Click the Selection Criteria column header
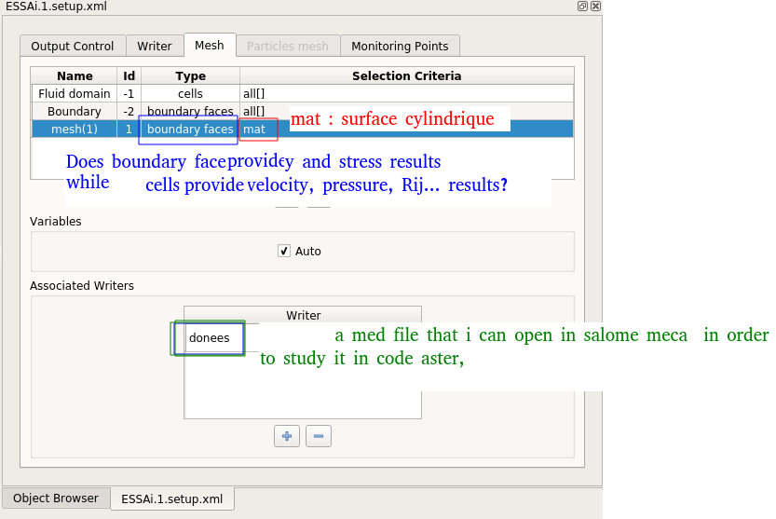The height and width of the screenshot is (519, 776). coord(406,75)
